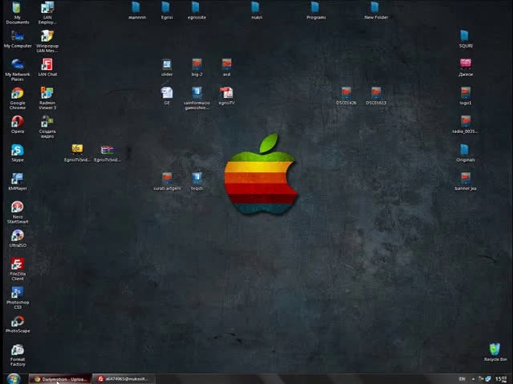Open Nero StartSmart shortcut
This screenshot has width=513, height=384.
point(17,212)
